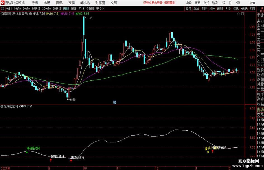Click the MA10: 7.51 indicator label

pos(53,14)
